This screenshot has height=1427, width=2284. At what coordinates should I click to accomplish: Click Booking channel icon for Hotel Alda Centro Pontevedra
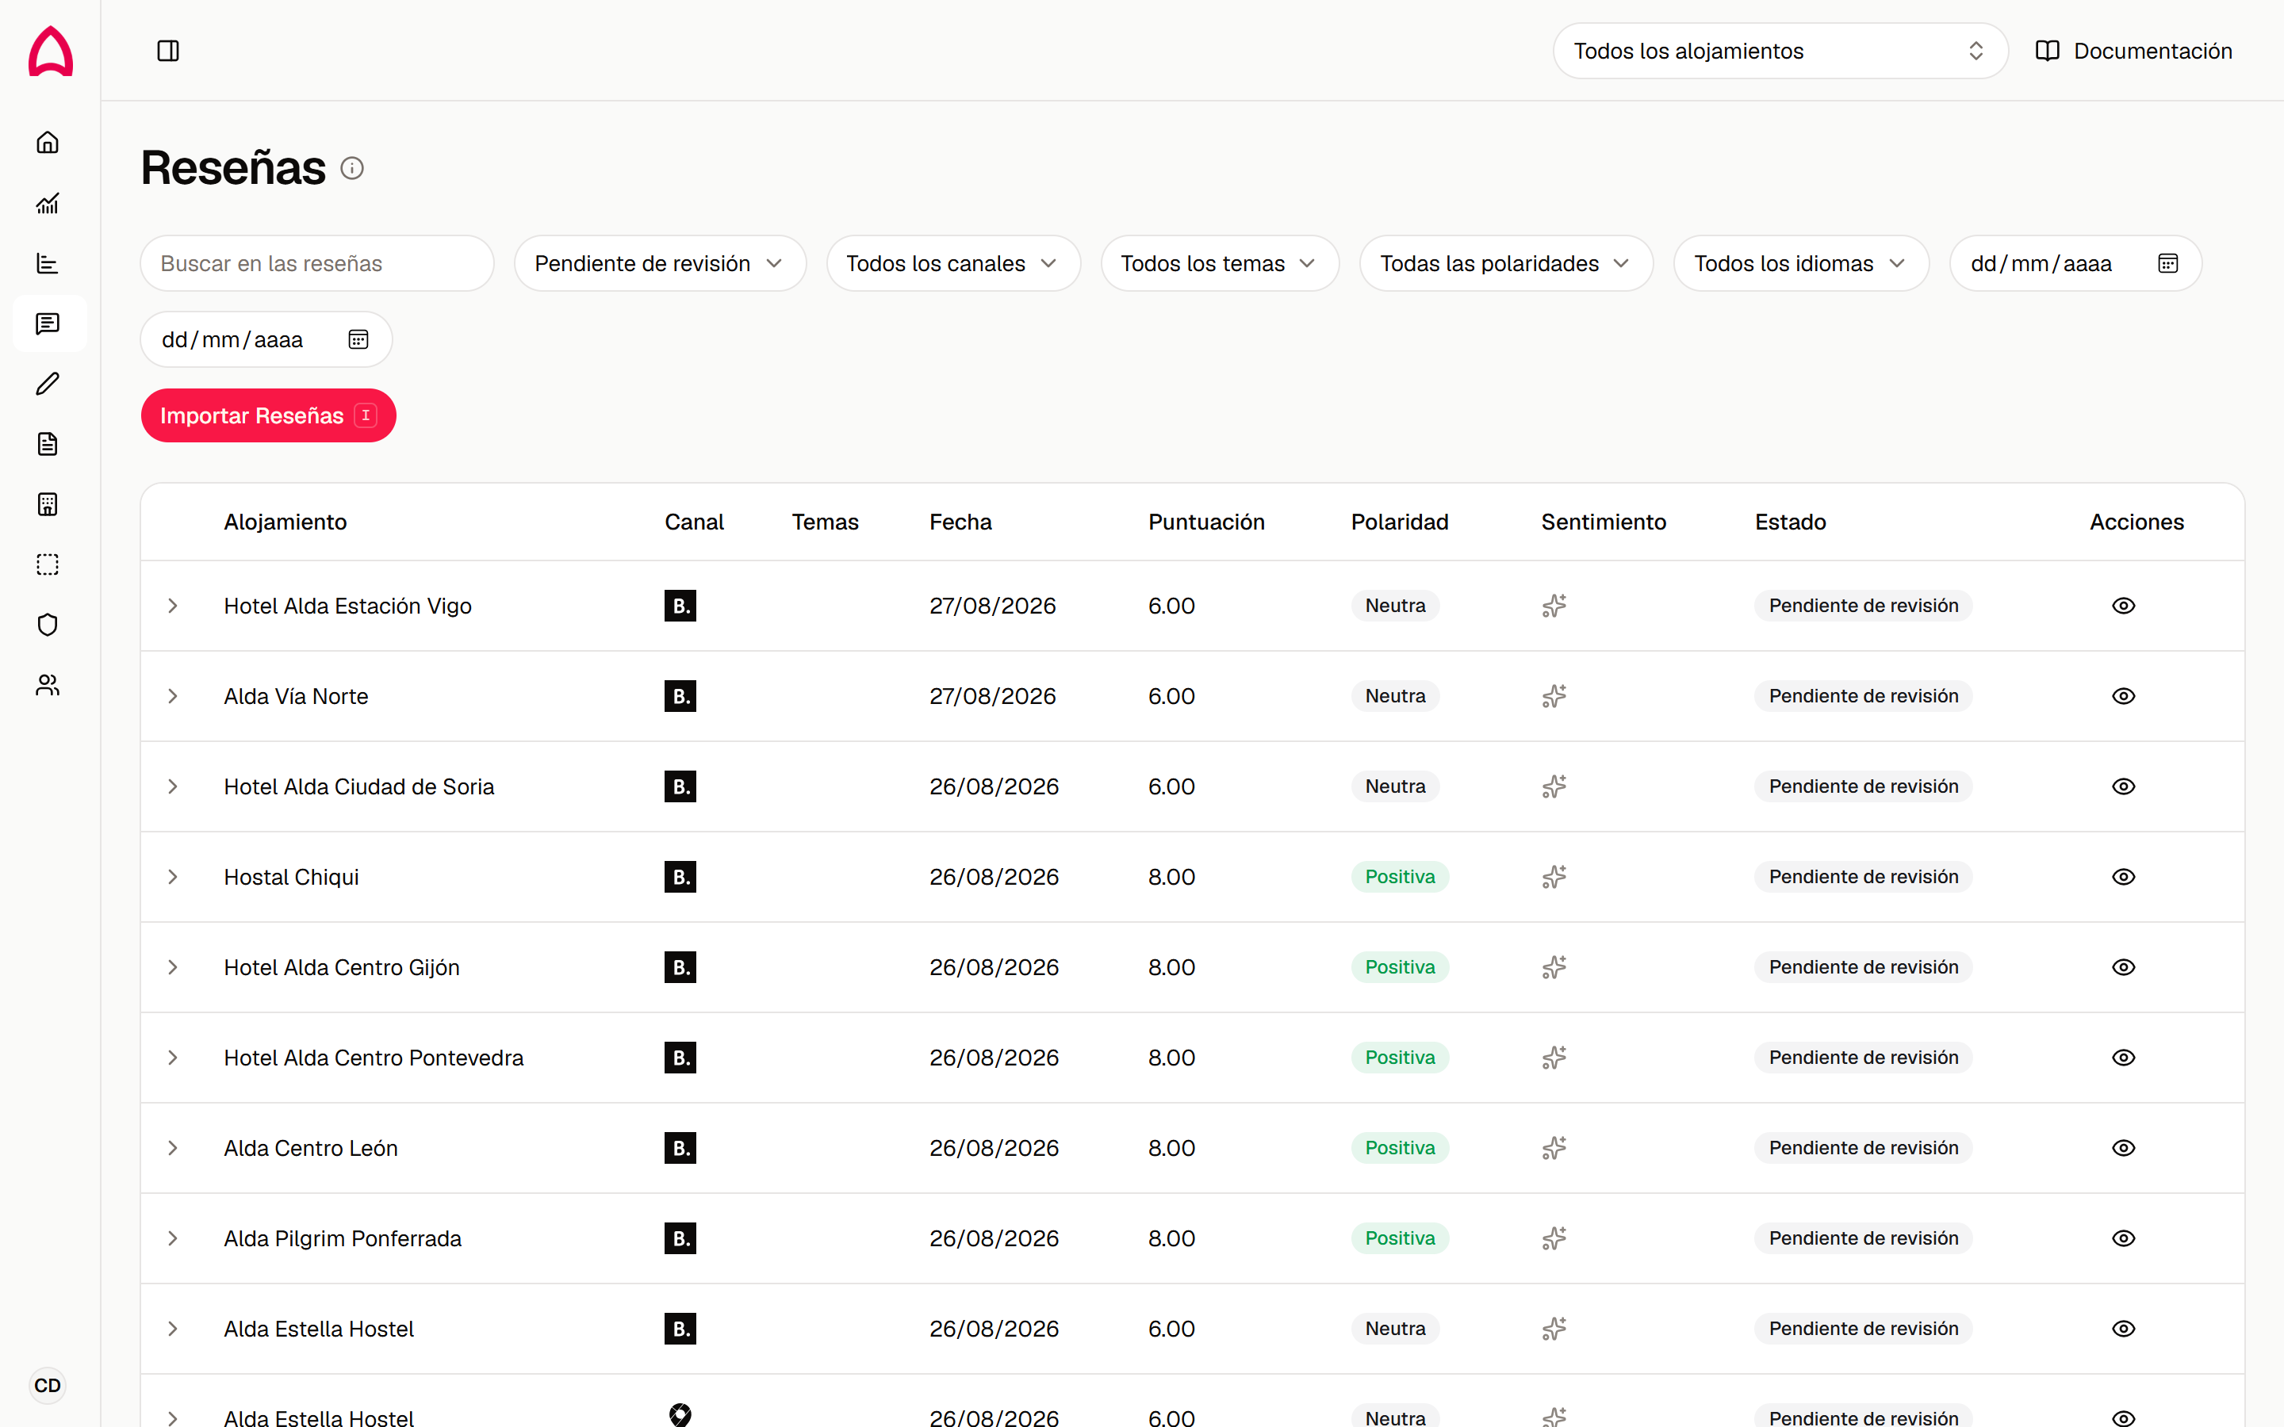click(680, 1058)
